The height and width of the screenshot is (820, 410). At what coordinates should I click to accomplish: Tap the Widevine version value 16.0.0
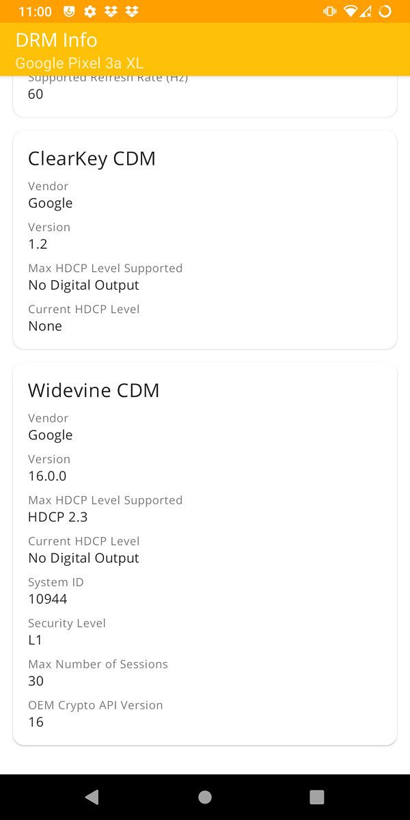click(47, 476)
